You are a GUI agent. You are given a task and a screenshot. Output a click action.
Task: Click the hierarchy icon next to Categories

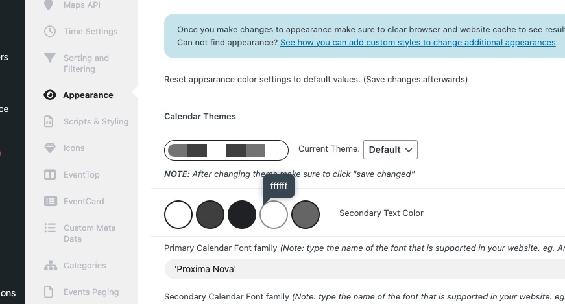(50, 266)
